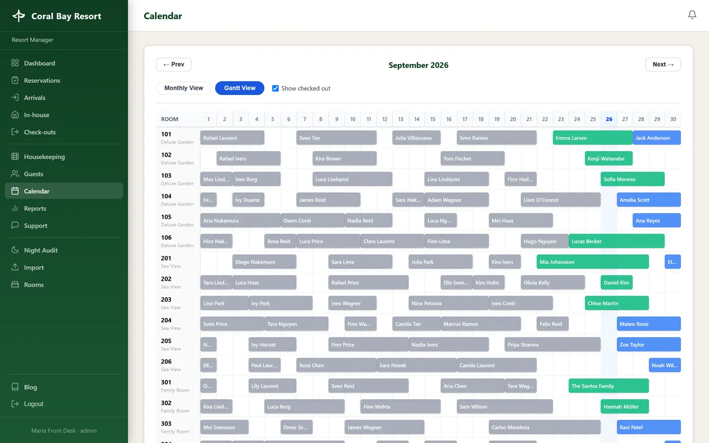Open Jack Anderson reservation bar
709x443 pixels.
[657, 138]
